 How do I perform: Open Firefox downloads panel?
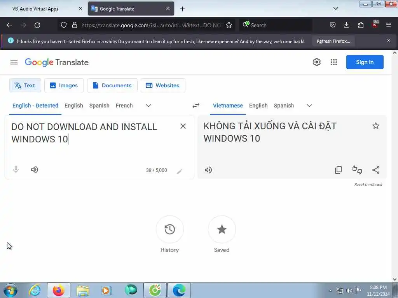pos(346,25)
